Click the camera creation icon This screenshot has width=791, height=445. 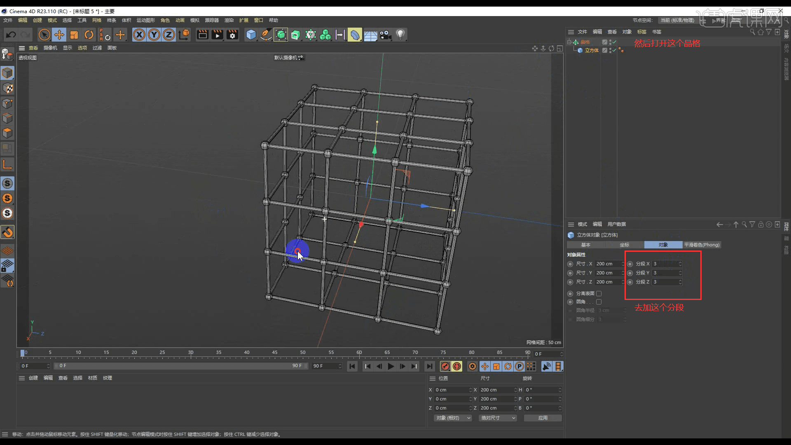pyautogui.click(x=385, y=35)
